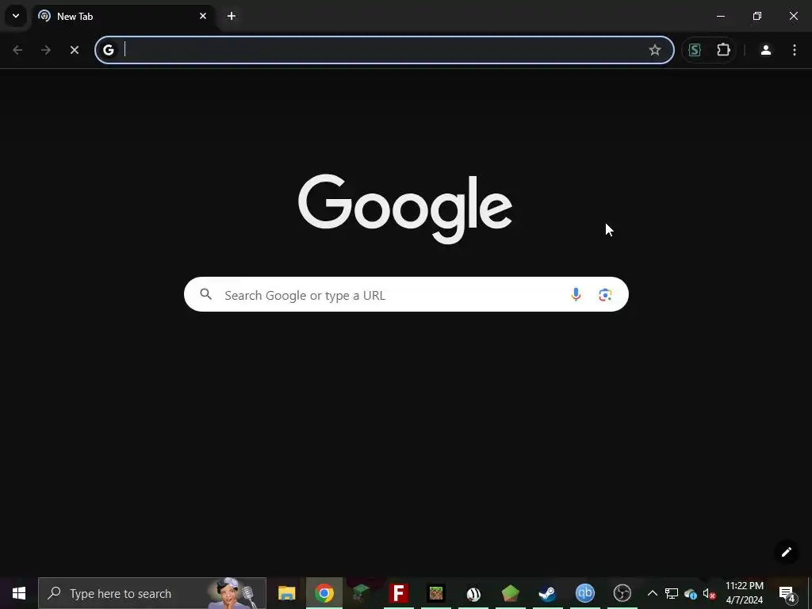812x609 pixels.
Task: Select the New Tab tab
Action: [124, 16]
